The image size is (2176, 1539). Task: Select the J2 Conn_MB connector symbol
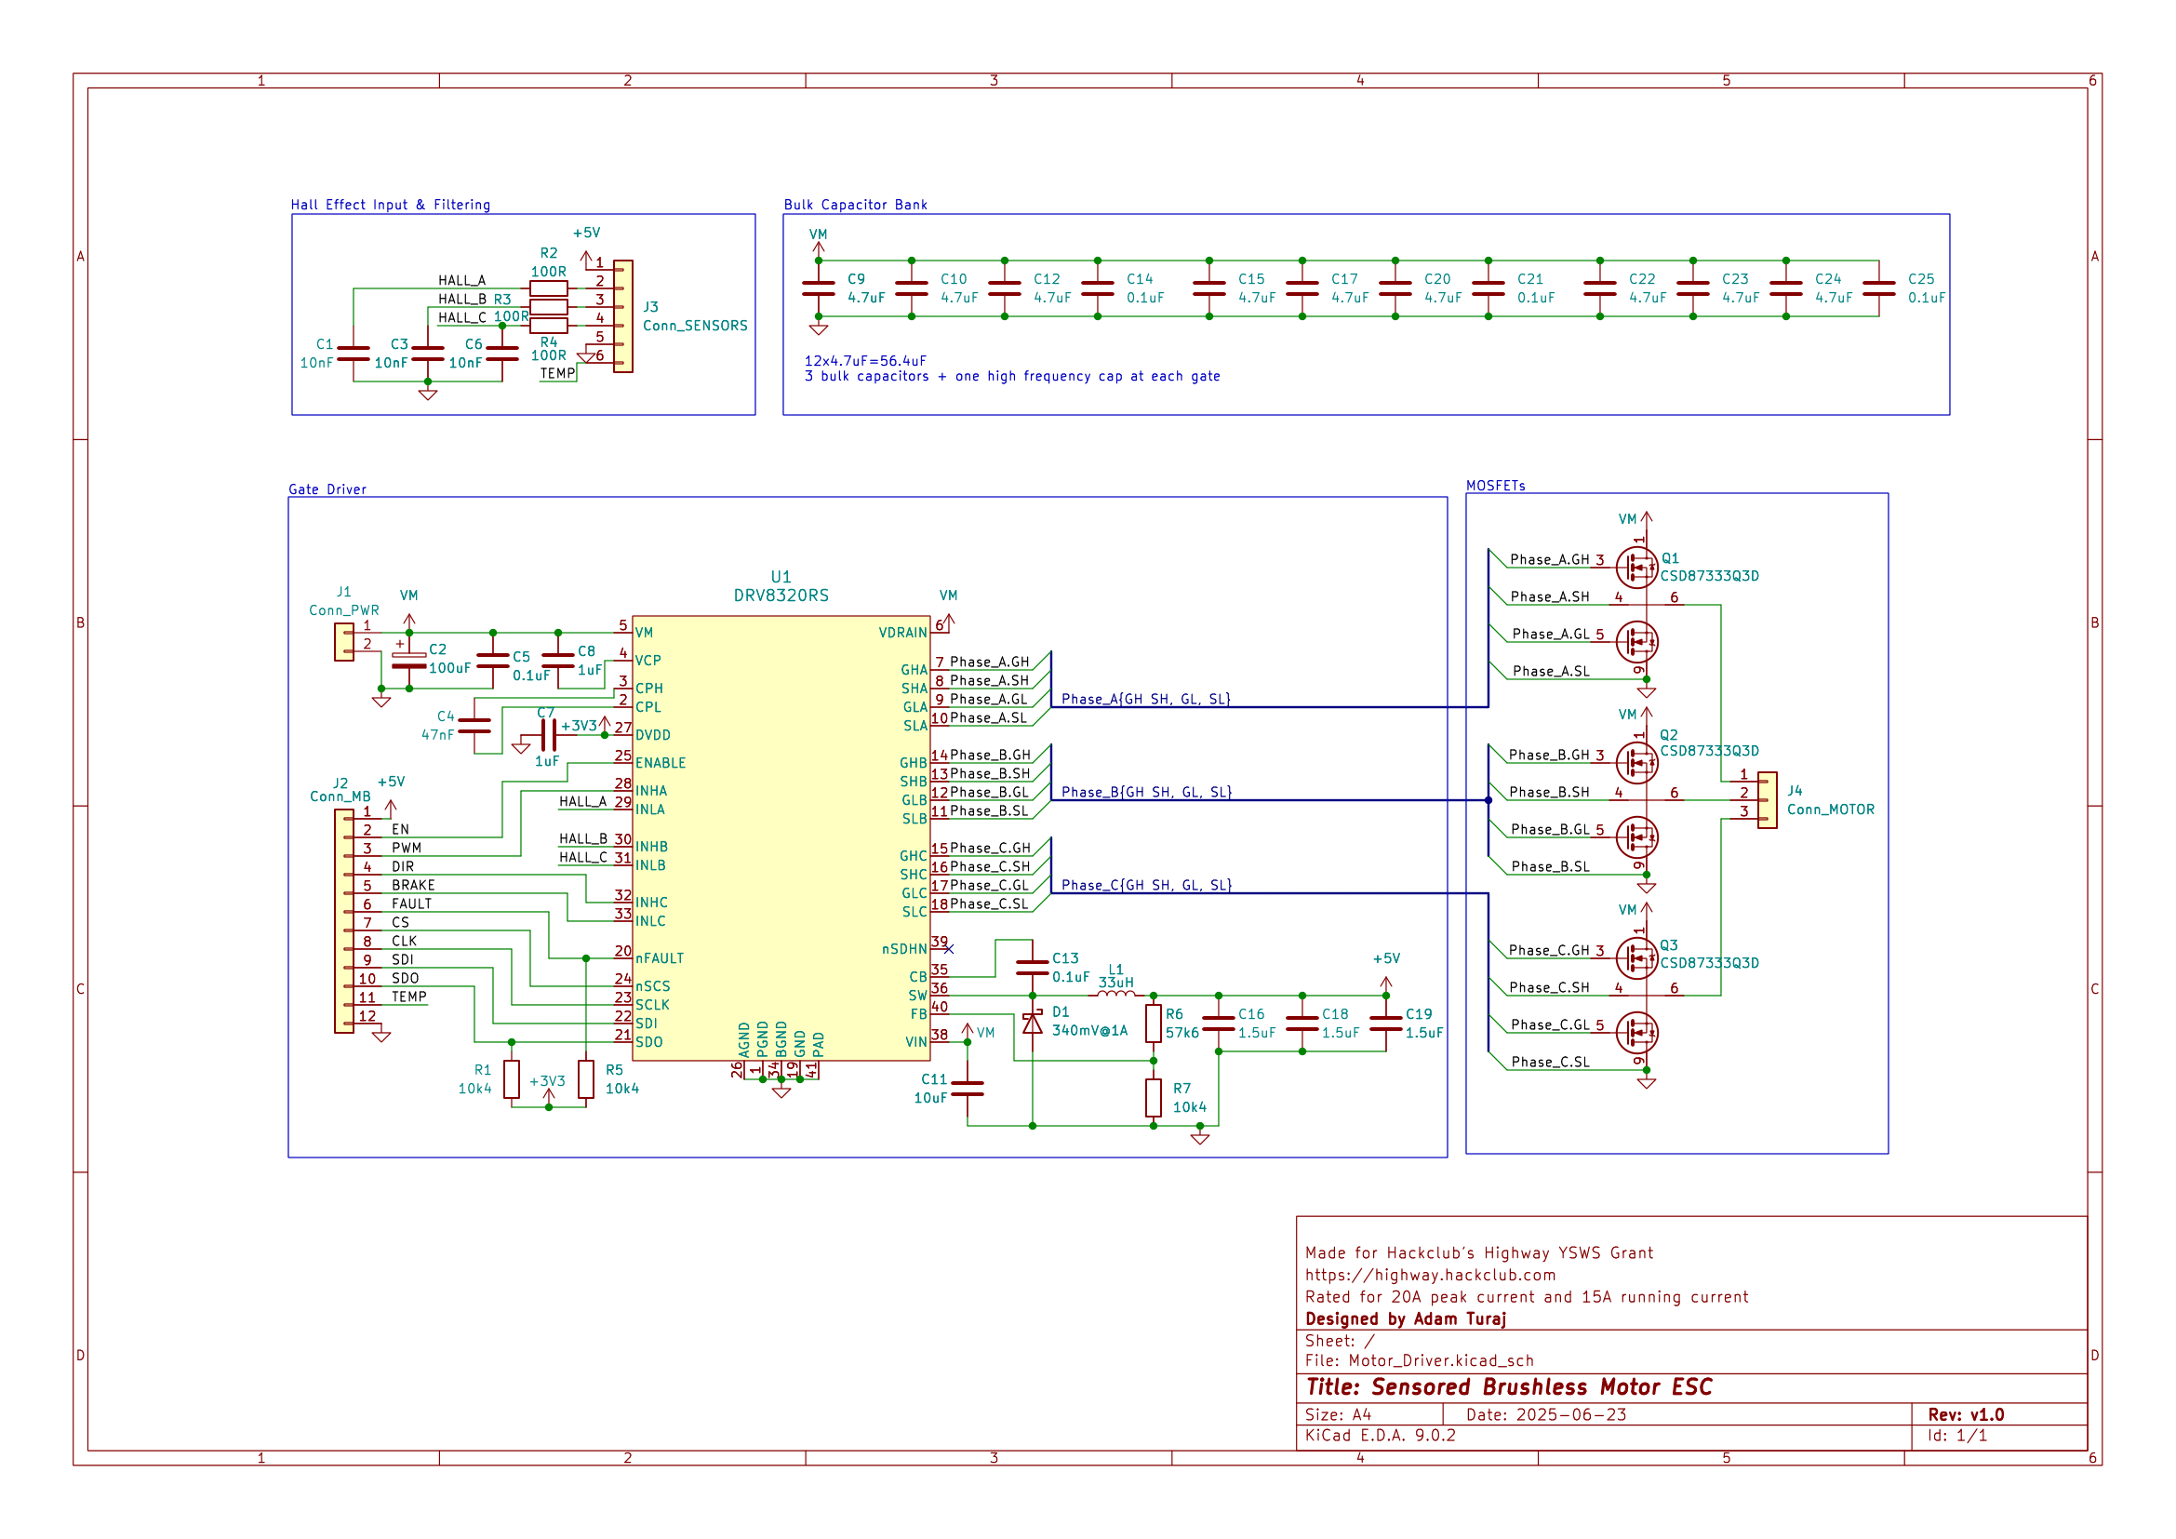pos(344,921)
